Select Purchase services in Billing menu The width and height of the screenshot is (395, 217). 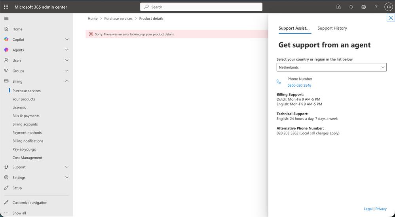click(x=27, y=91)
